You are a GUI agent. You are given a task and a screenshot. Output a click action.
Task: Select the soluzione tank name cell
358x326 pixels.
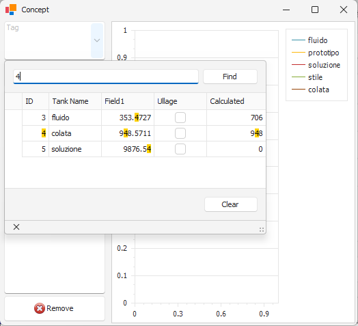[x=75, y=149]
